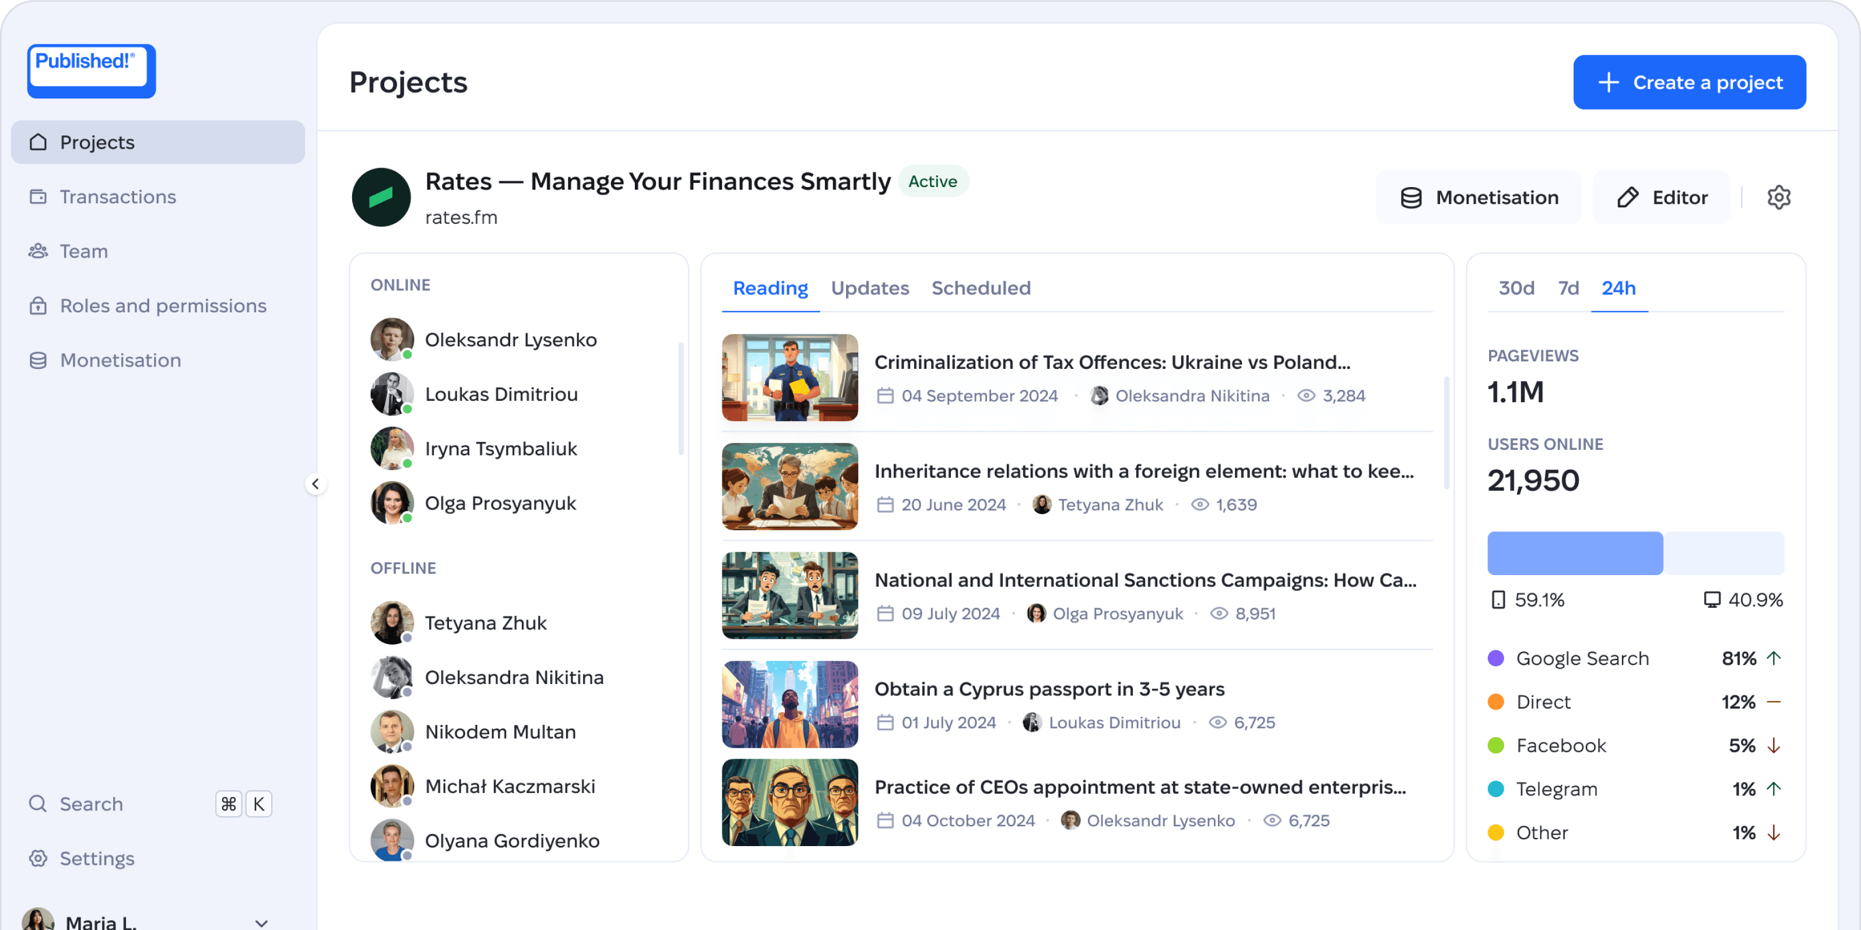The width and height of the screenshot is (1861, 930).
Task: Select the 30d time range
Action: pyautogui.click(x=1516, y=288)
